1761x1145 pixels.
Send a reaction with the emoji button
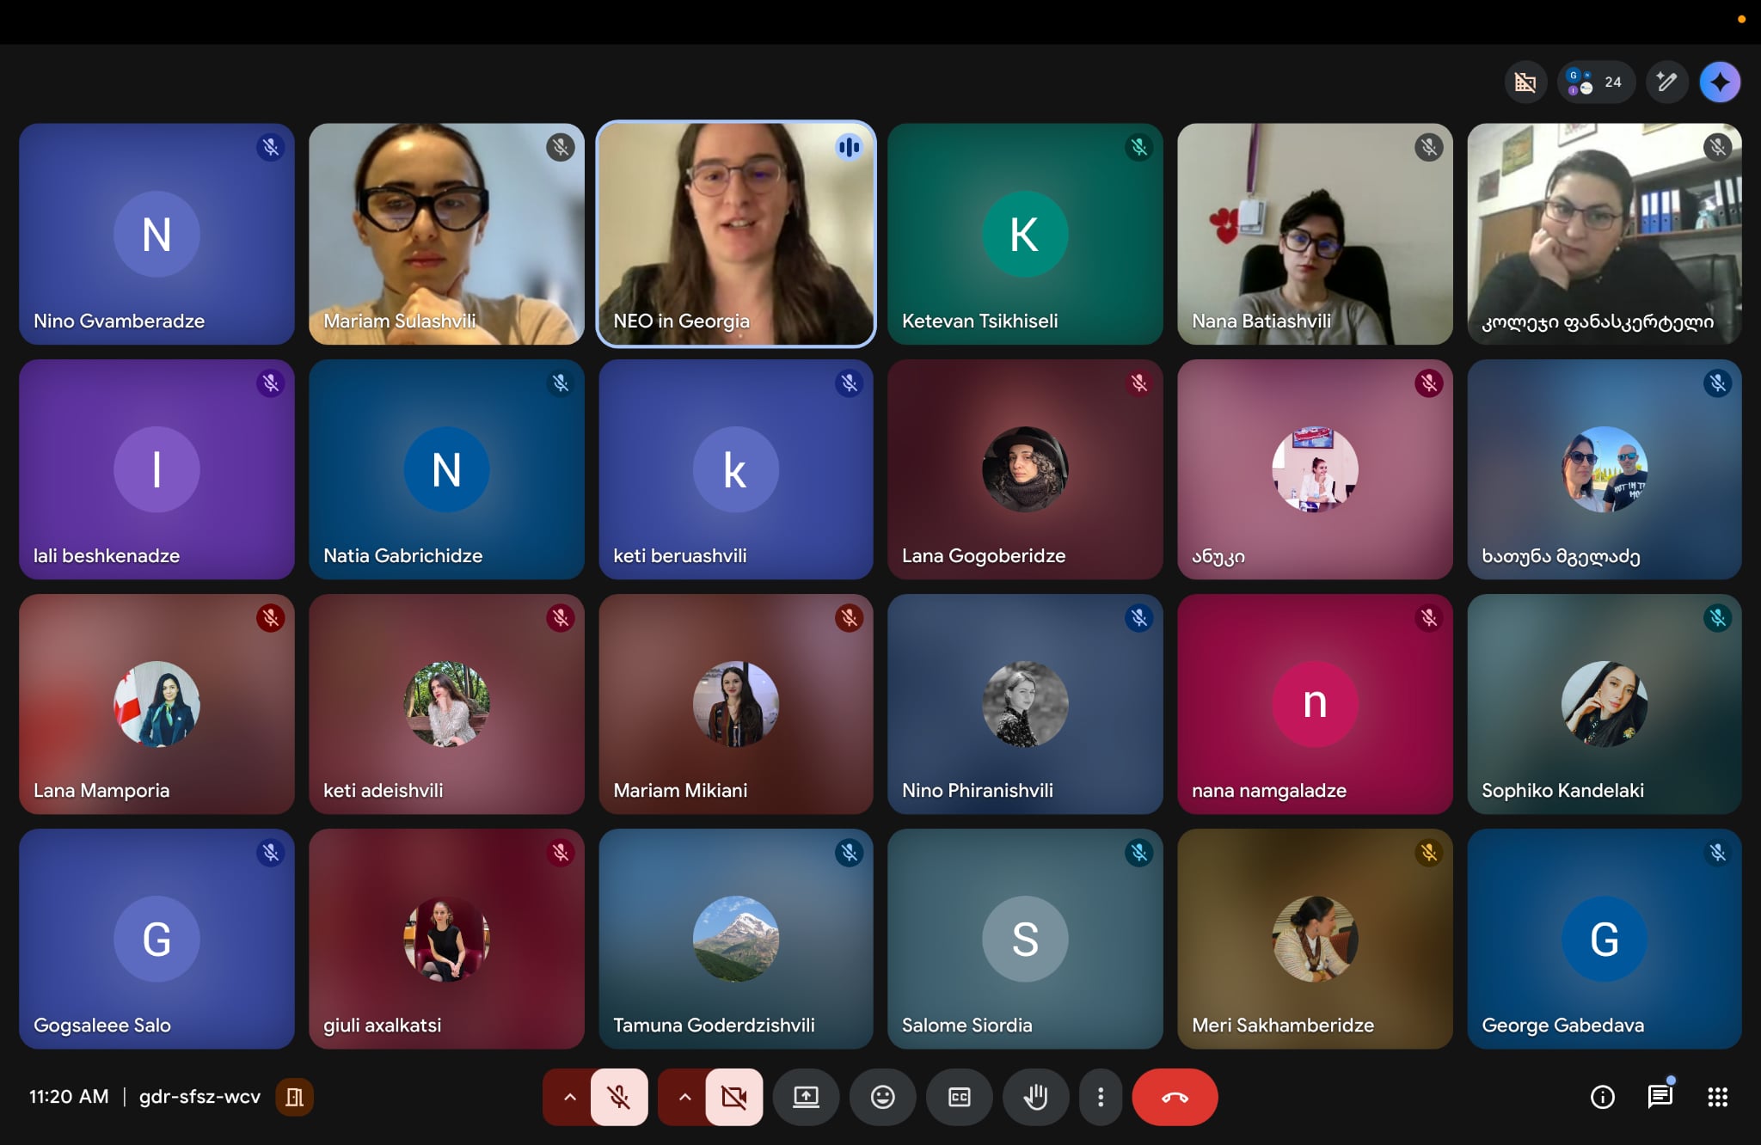click(x=882, y=1097)
